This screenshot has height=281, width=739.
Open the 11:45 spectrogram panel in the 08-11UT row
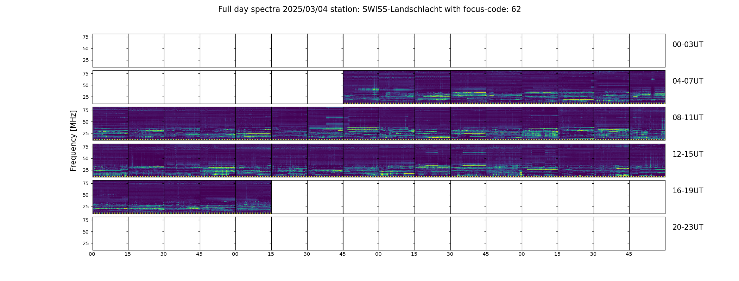tap(647, 124)
